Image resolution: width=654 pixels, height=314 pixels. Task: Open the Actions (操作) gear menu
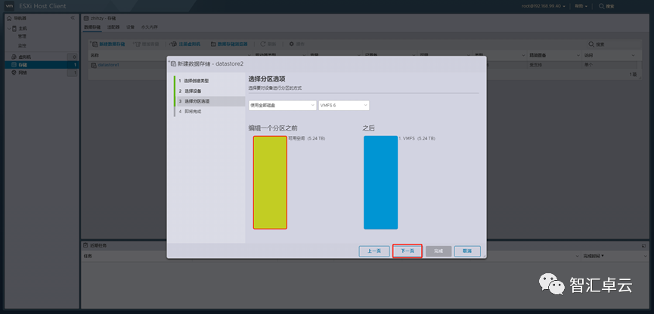tap(296, 44)
